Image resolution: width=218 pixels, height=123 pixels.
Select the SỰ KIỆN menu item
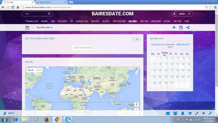(x=133, y=21)
